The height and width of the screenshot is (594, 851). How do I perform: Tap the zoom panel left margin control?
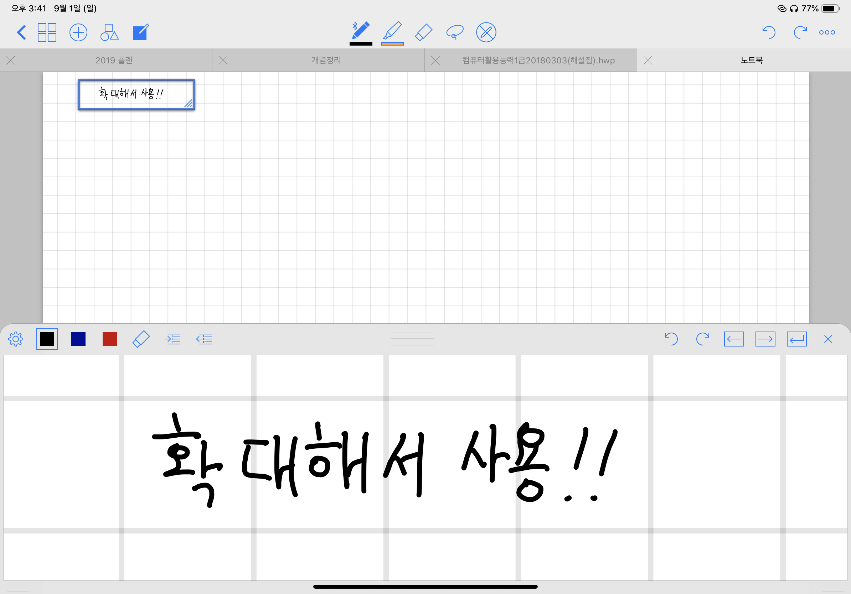(x=204, y=339)
